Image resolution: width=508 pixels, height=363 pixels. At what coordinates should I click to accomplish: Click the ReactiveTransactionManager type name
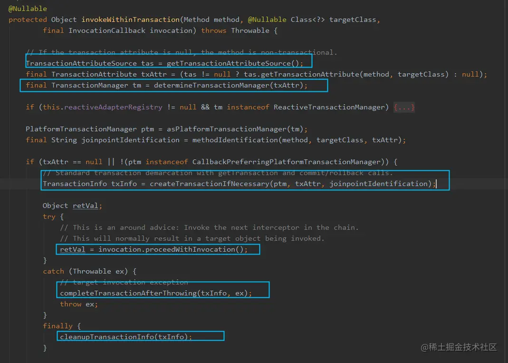tap(329, 107)
